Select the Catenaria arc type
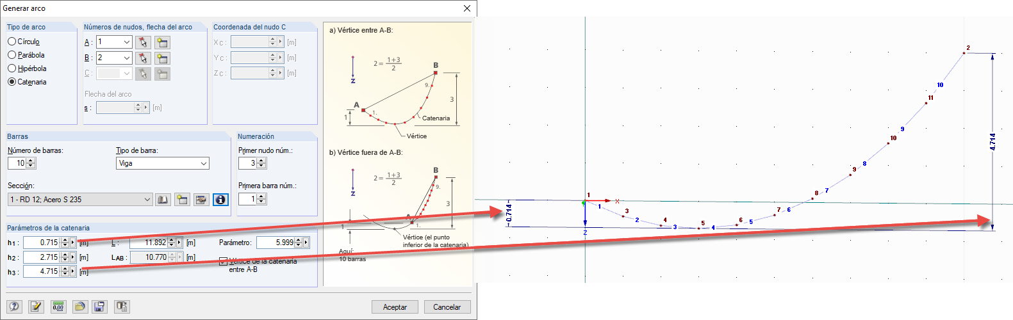 [12, 82]
